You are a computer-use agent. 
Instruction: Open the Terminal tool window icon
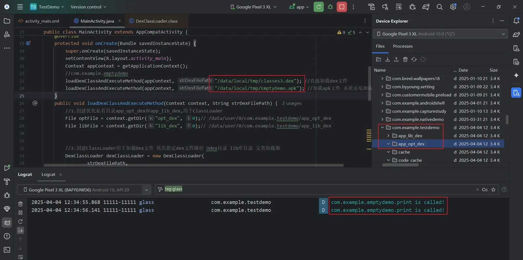tap(7, 250)
